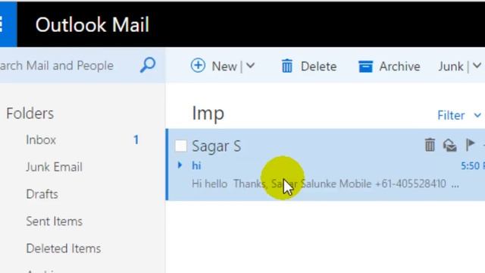Click the New plus circle icon
This screenshot has height=273, width=485.
click(198, 66)
